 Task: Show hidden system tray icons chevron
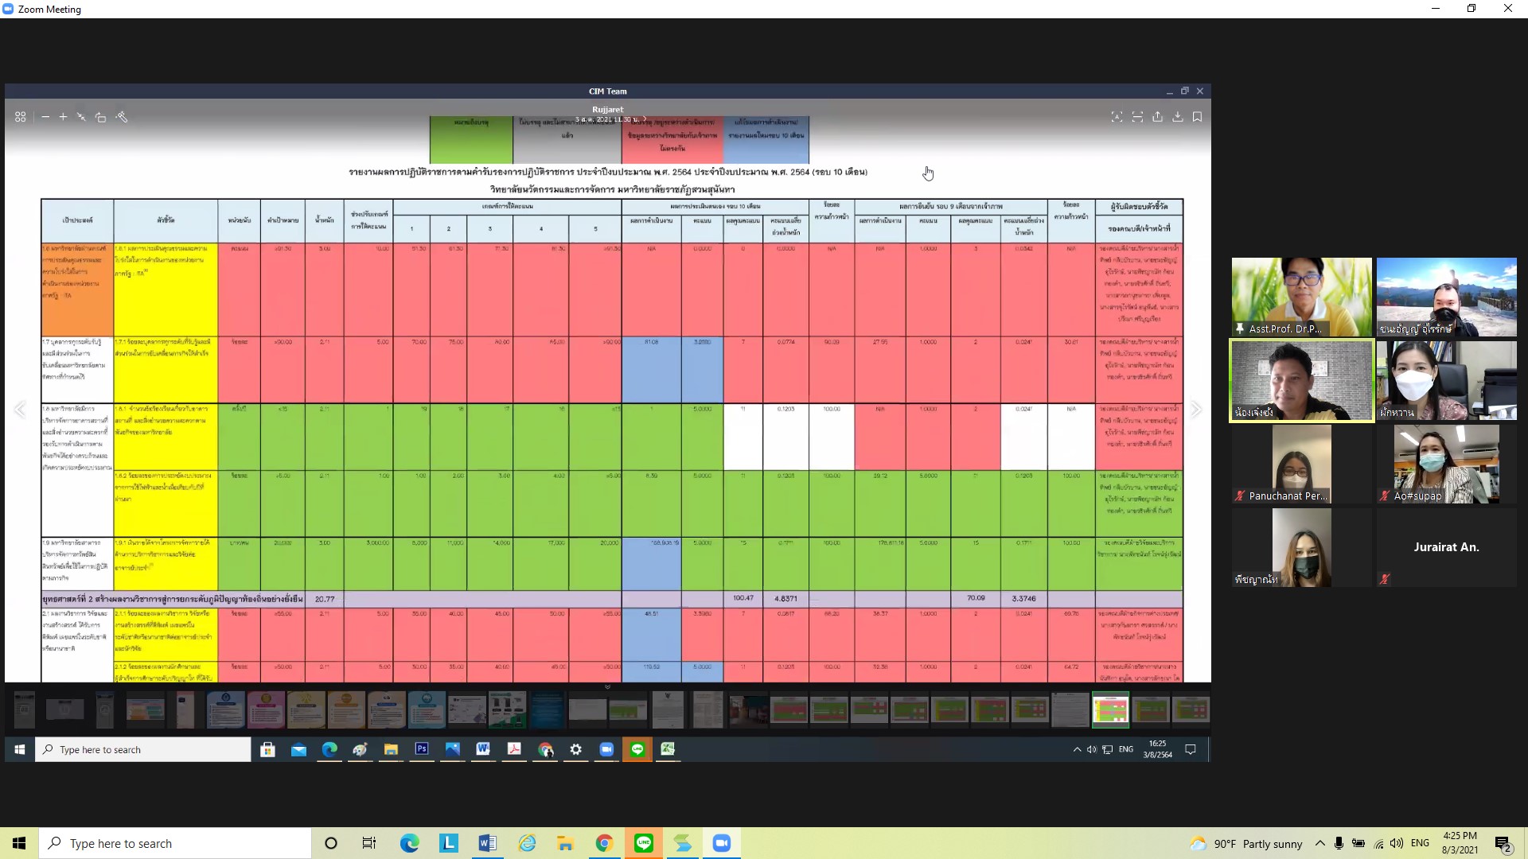point(1319,843)
